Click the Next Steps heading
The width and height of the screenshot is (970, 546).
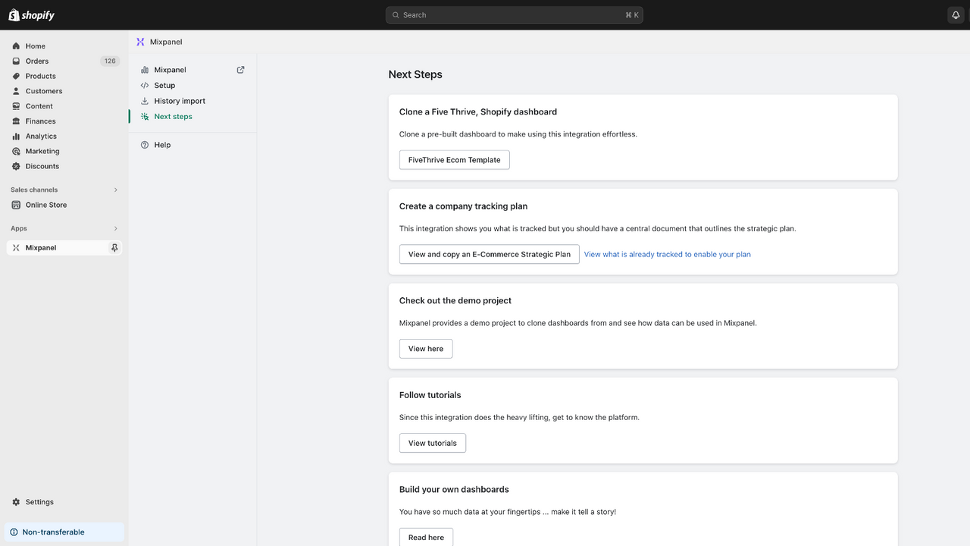coord(415,74)
